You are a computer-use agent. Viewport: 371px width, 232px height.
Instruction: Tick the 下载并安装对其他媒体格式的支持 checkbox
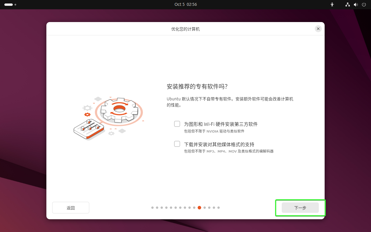click(177, 144)
